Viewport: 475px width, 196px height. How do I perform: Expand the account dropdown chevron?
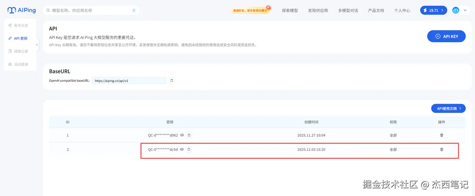point(465,10)
